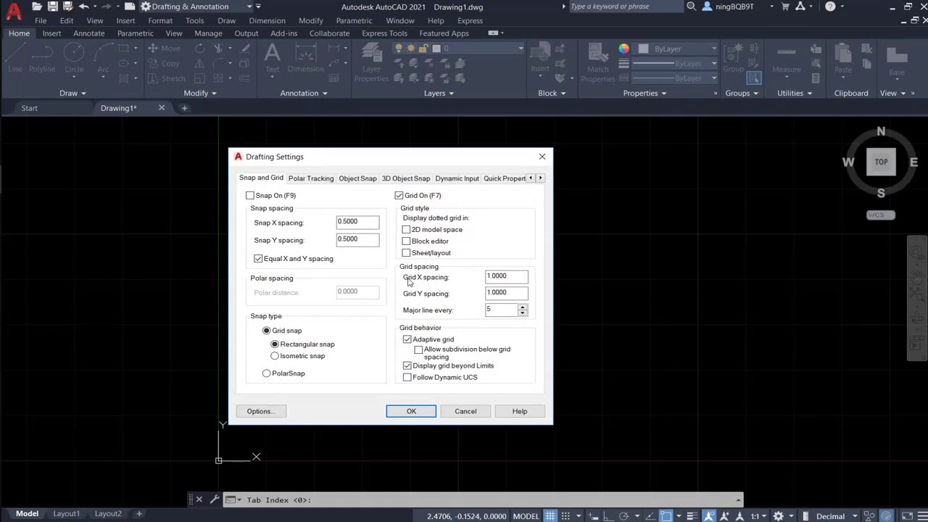Click the Insert block icon
Screen dimensions: 928x522
[x=540, y=57]
